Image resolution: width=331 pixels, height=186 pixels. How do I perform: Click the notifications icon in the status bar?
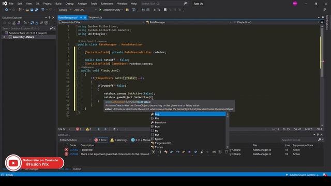(325, 175)
